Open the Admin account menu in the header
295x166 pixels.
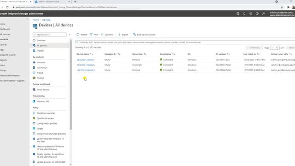coord(282,13)
